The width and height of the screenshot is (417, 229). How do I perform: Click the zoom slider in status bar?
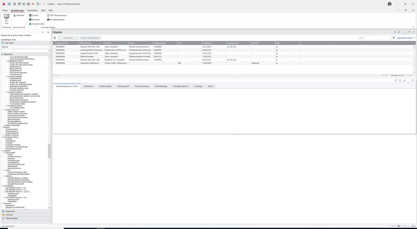[x=399, y=226]
